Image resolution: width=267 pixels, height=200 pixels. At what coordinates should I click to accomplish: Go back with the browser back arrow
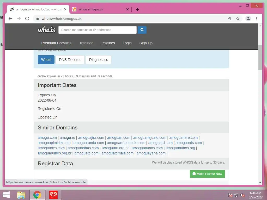pos(10,18)
